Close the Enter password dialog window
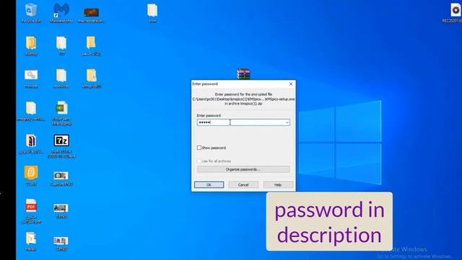This screenshot has height=260, width=462. [x=291, y=84]
